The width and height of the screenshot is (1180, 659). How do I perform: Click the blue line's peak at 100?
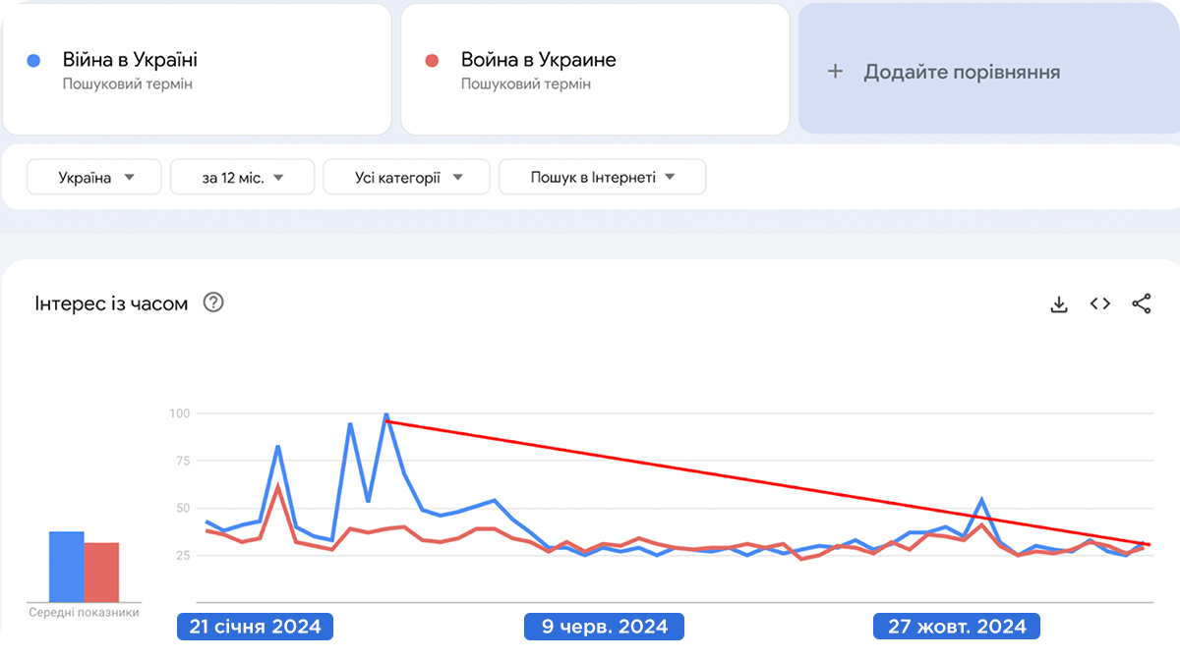coord(386,414)
